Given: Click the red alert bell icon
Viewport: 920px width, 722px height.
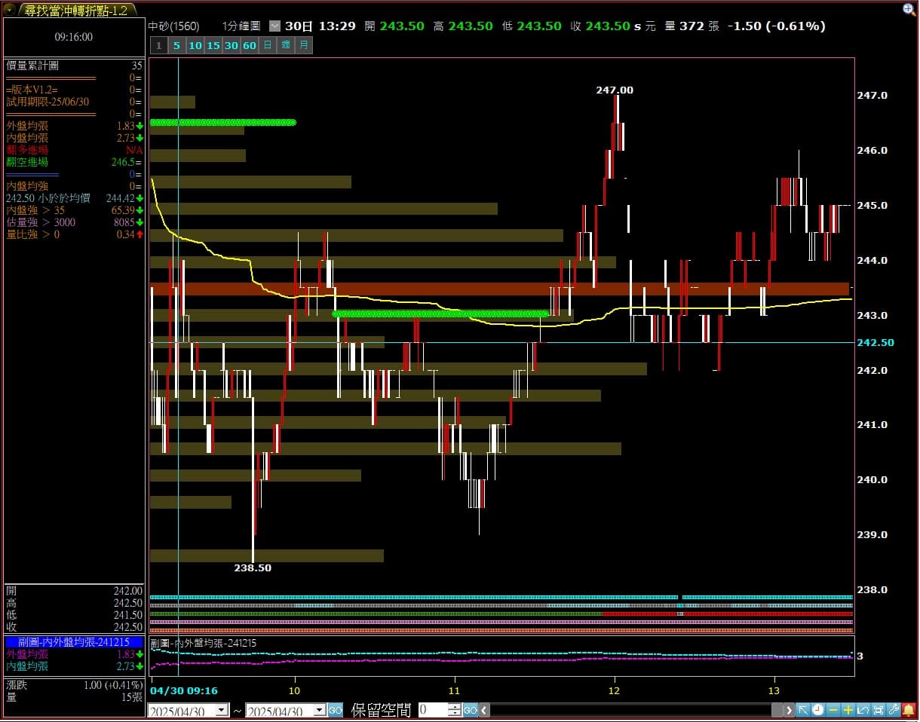Looking at the screenshot, I should tap(909, 710).
